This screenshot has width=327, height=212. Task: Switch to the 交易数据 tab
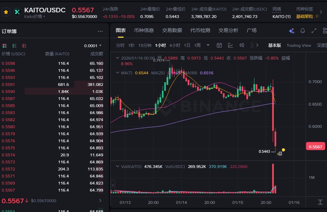(x=172, y=31)
